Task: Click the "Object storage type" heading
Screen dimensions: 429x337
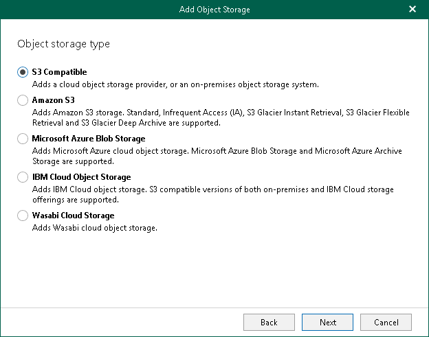Action: tap(63, 44)
